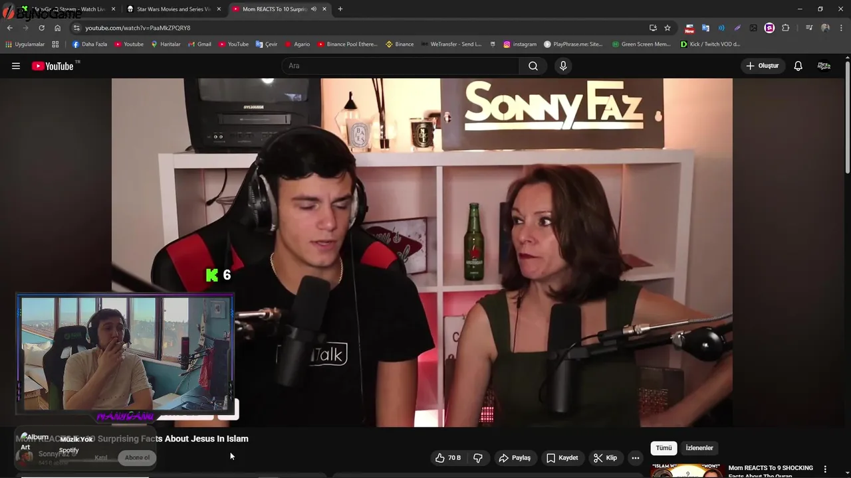The width and height of the screenshot is (851, 478).
Task: Go back in browser history
Action: 9,28
